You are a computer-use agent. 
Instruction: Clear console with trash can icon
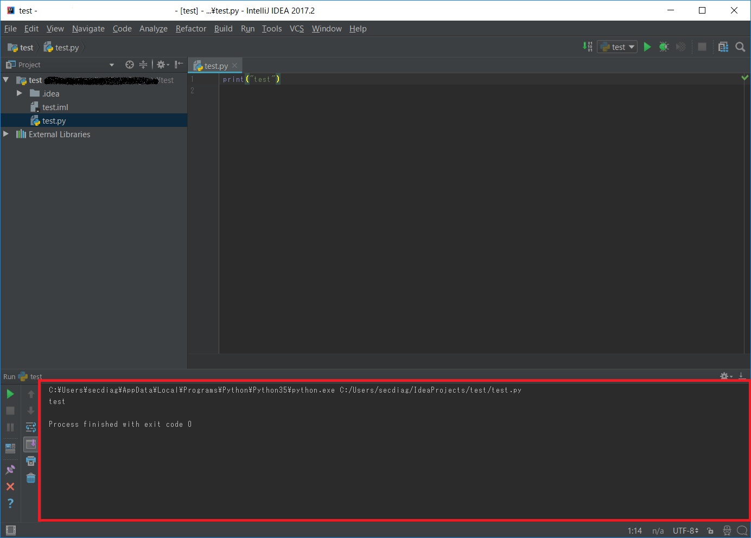[31, 478]
